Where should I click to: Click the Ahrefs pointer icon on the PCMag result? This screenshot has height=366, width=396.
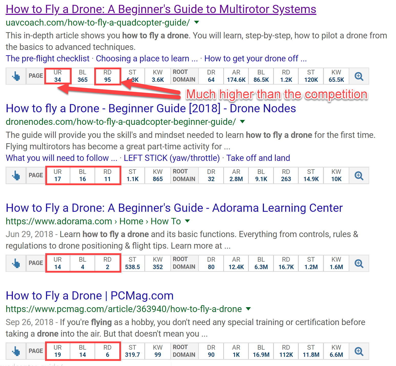[16, 351]
